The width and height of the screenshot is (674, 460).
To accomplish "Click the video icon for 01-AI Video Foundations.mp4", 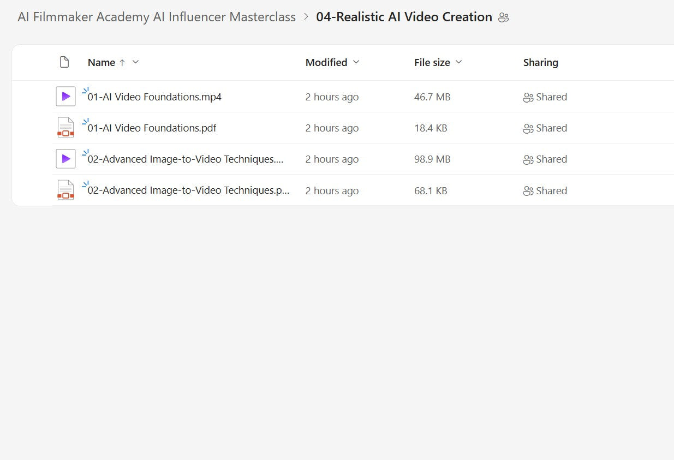I will 65,97.
